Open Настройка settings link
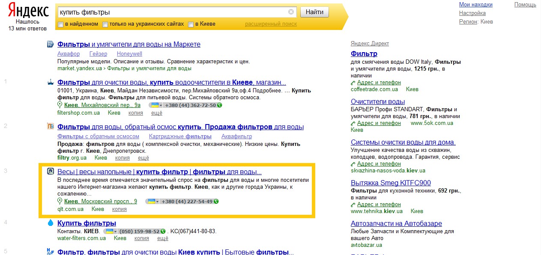 [x=472, y=13]
